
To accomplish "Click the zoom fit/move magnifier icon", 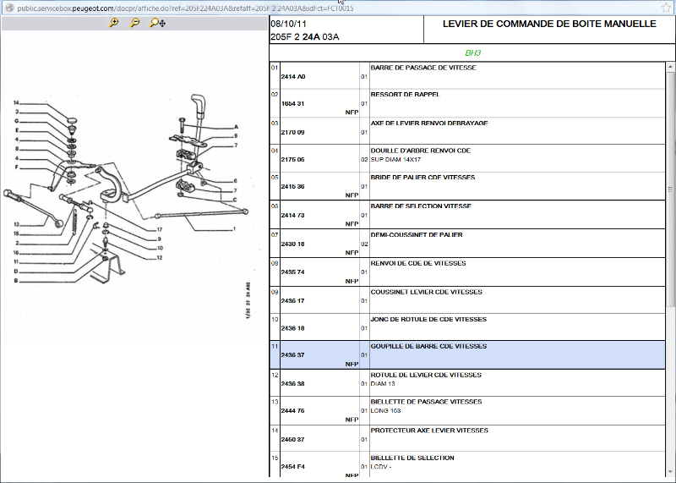I will pyautogui.click(x=157, y=23).
